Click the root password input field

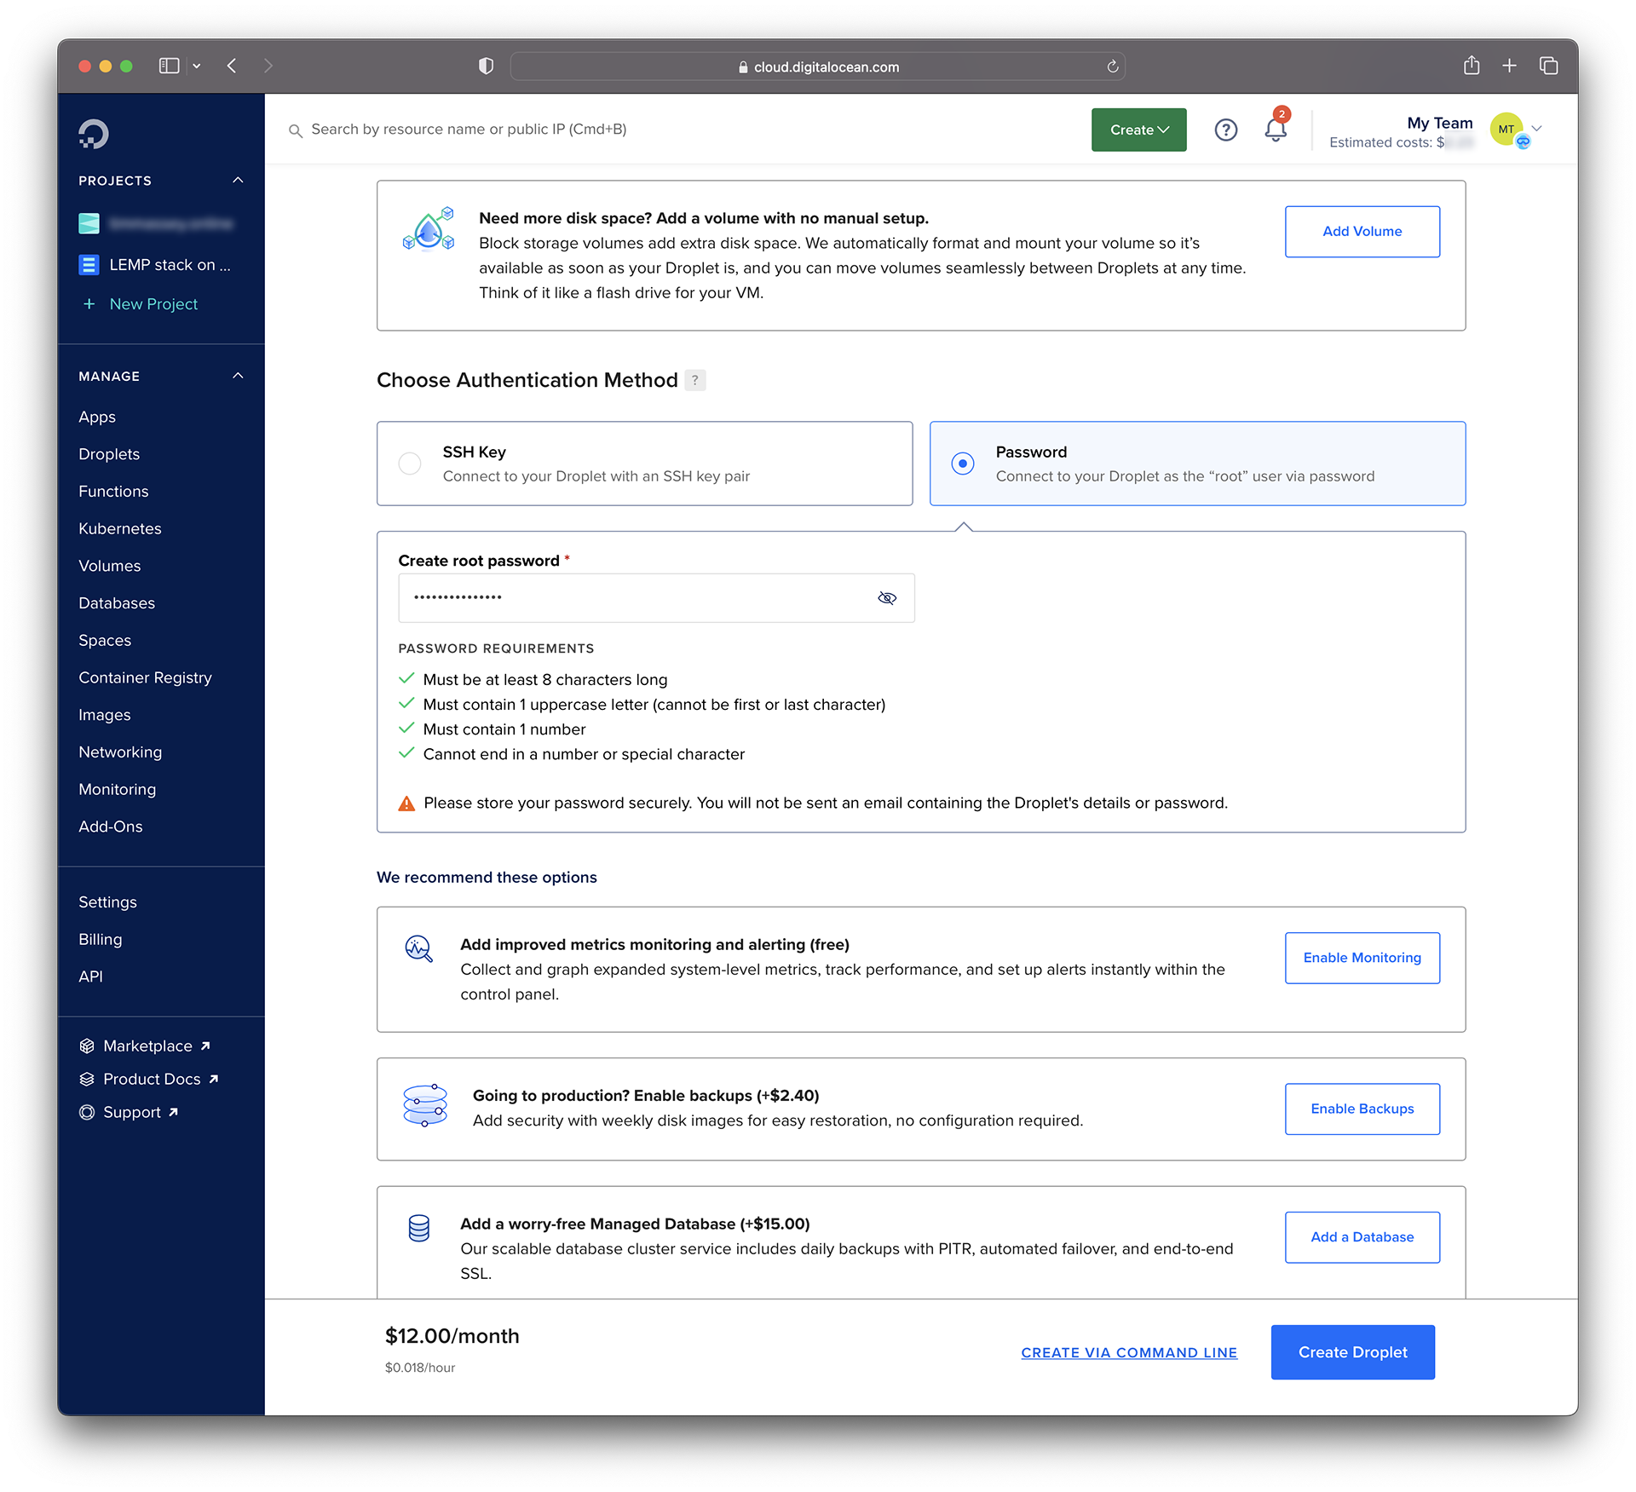[656, 598]
